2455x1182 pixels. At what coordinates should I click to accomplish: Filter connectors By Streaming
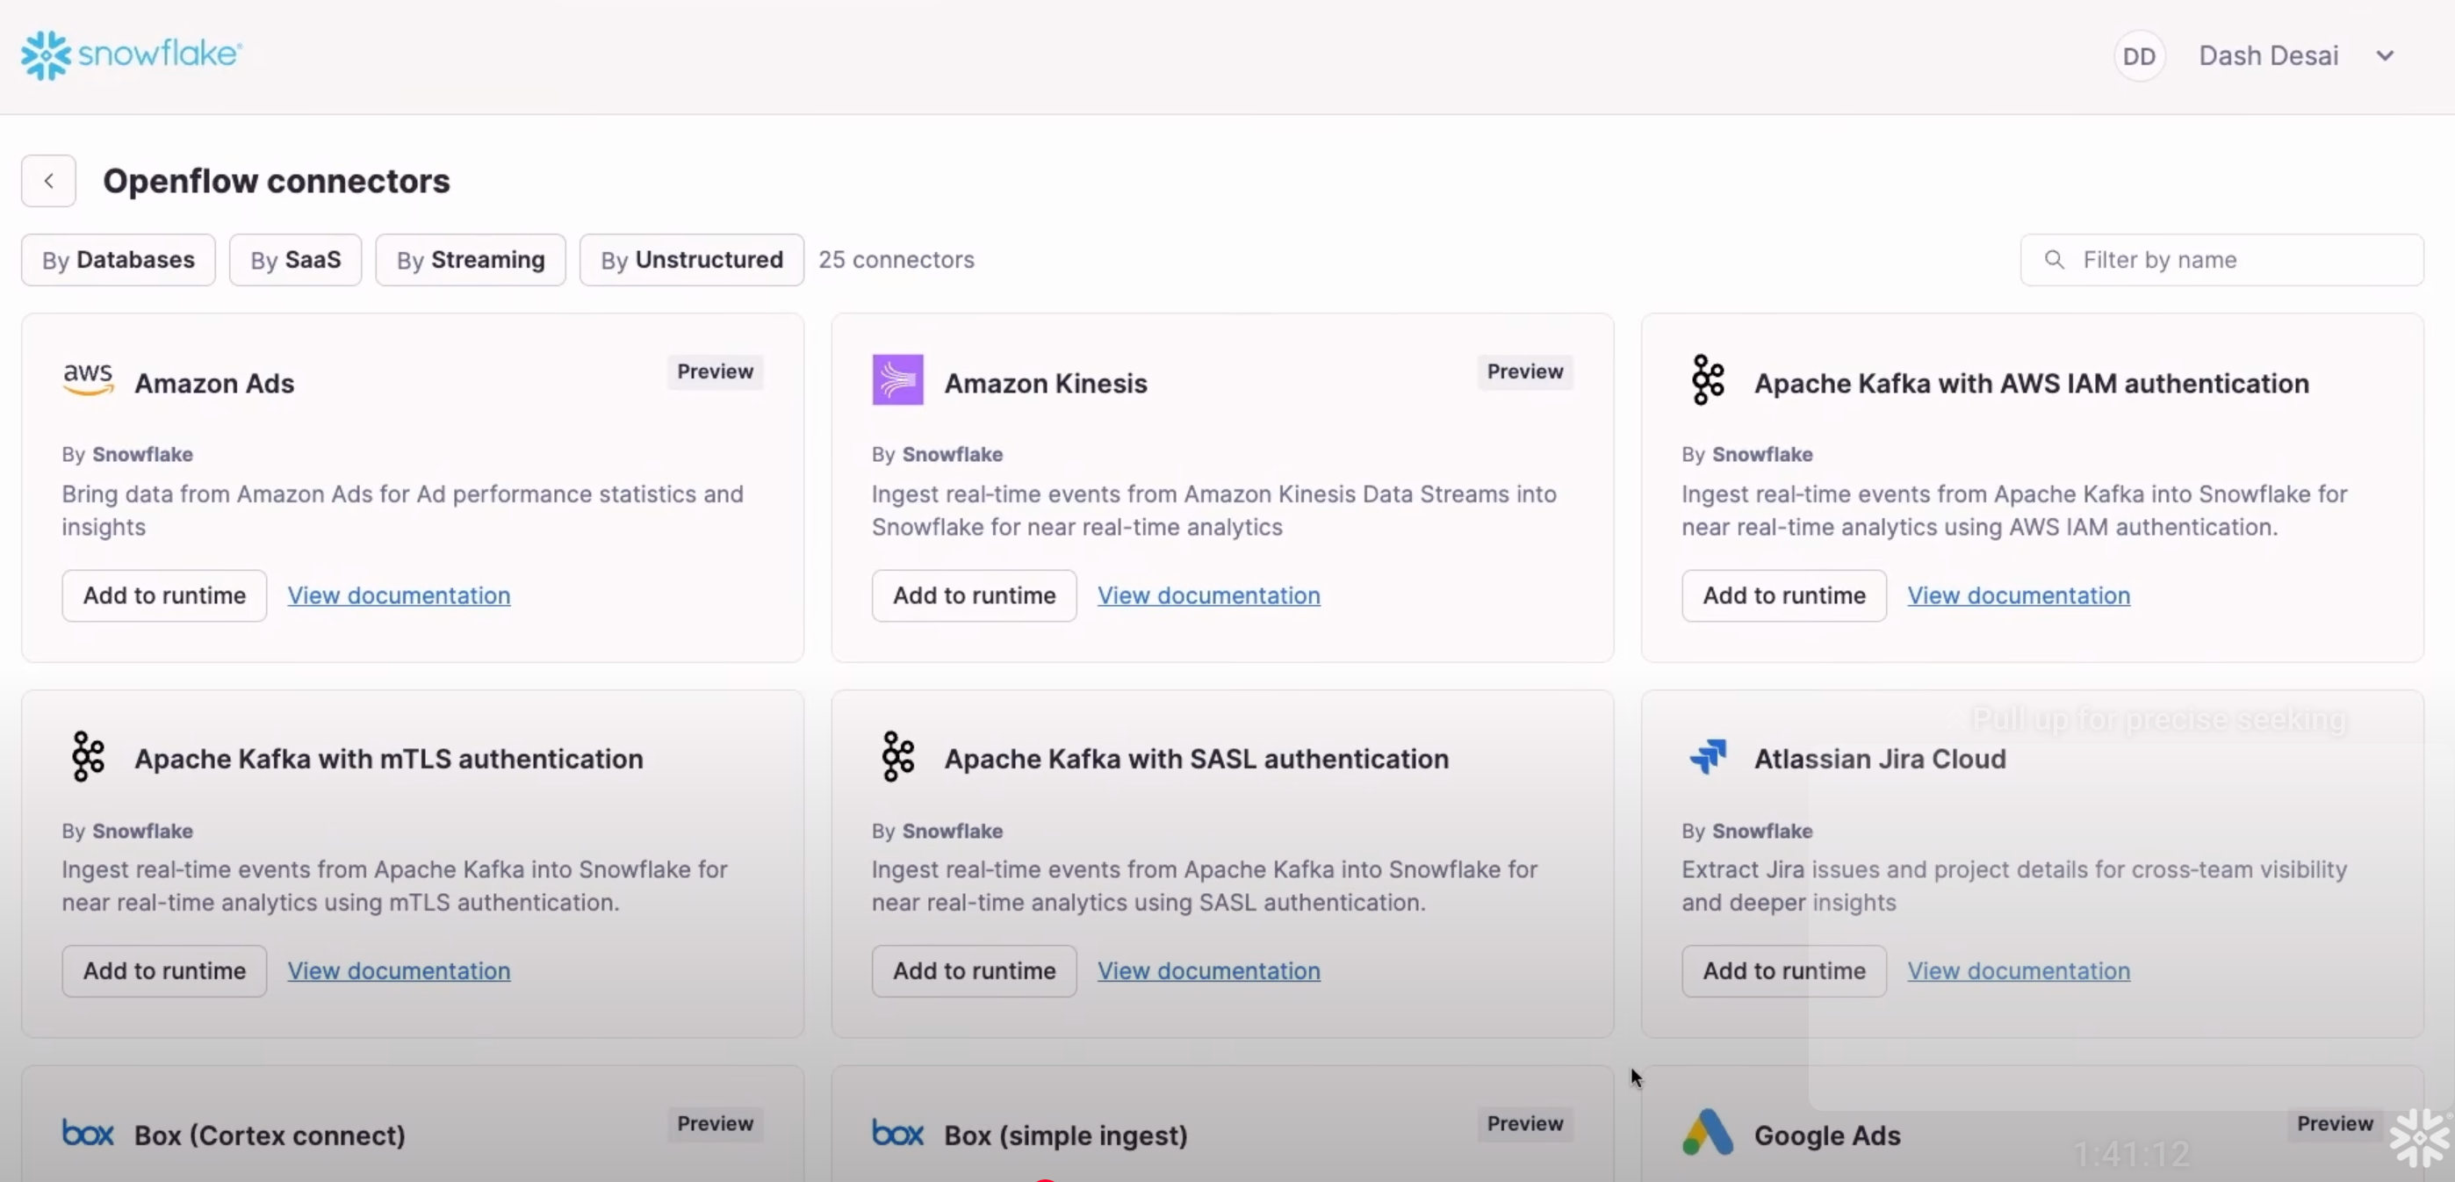(x=471, y=260)
